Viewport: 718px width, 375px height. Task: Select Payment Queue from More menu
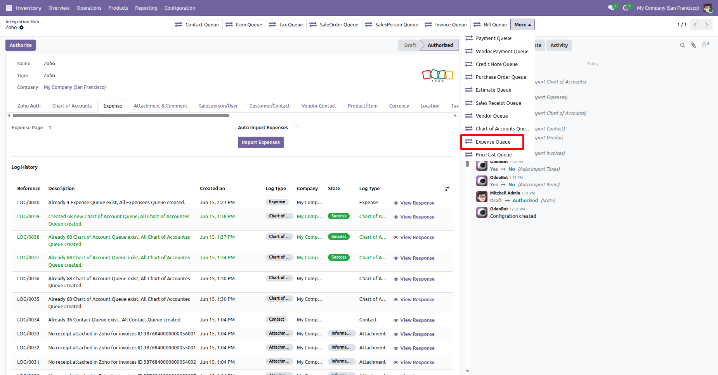(x=498, y=38)
